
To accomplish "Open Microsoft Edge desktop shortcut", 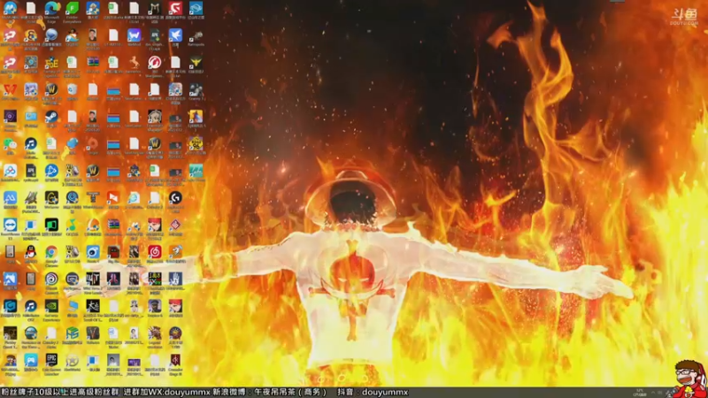I will 51,9.
